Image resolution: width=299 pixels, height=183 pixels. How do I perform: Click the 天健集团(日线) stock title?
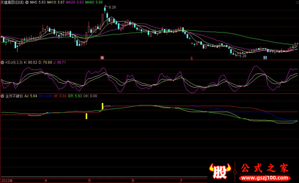(12, 2)
